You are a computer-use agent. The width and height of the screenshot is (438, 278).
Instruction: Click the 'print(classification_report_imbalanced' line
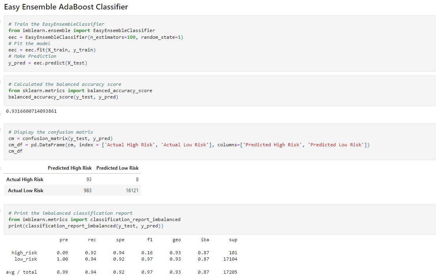(x=86, y=226)
